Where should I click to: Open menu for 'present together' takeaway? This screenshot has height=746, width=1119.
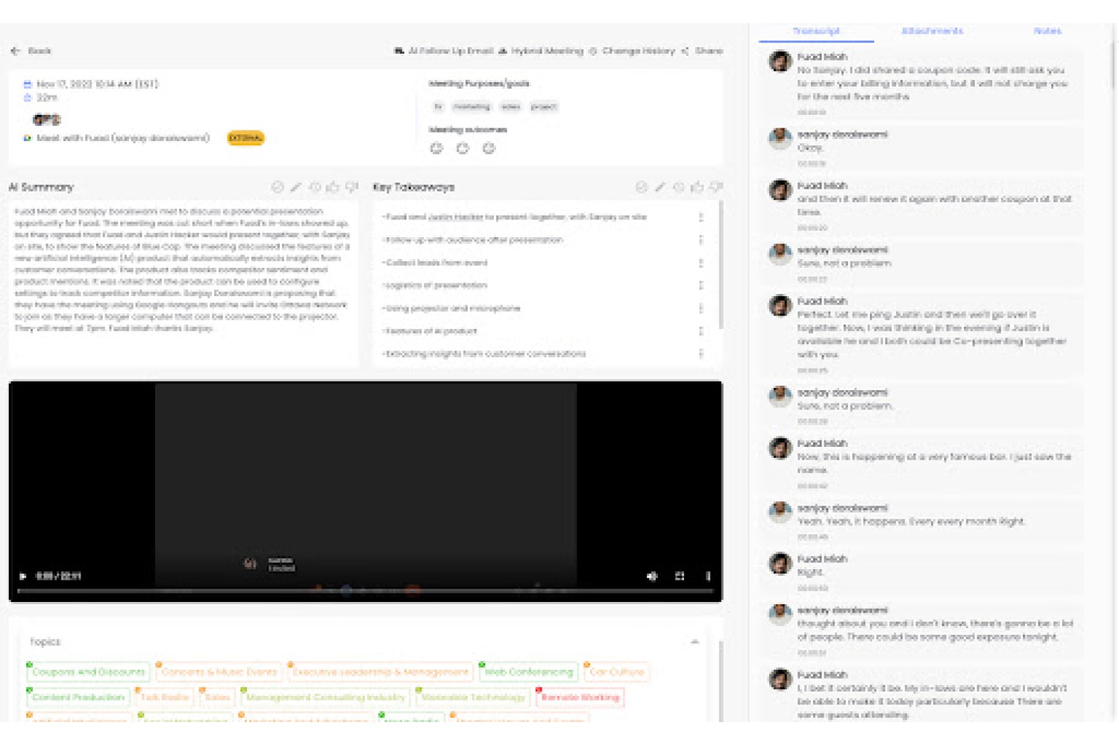pos(700,217)
